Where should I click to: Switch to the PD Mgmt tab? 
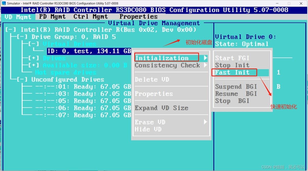52,17
